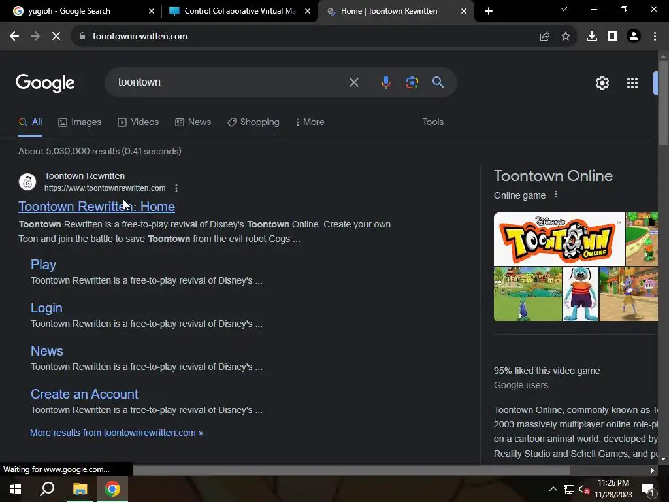
Task: Open the network tray icon
Action: click(569, 489)
